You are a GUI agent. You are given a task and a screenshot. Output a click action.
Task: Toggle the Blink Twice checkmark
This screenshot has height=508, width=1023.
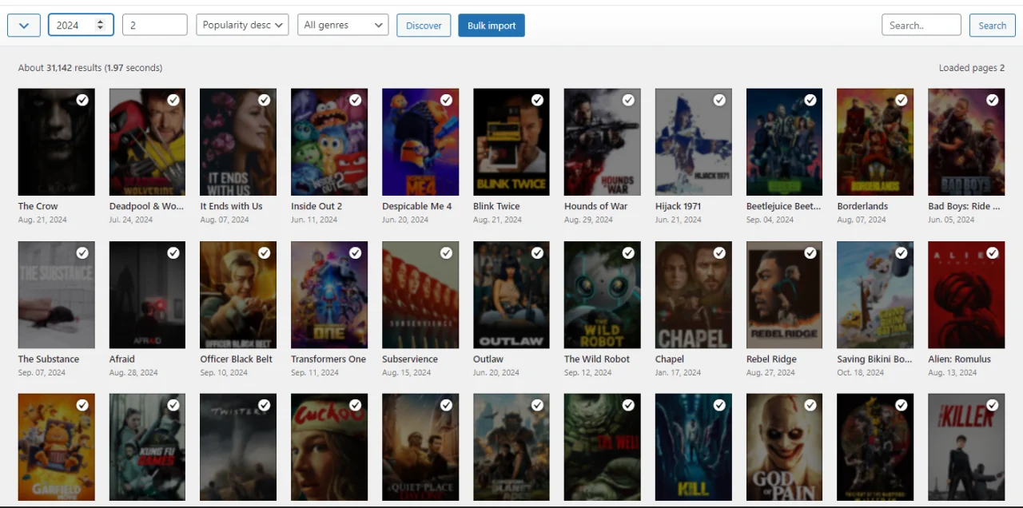(538, 100)
